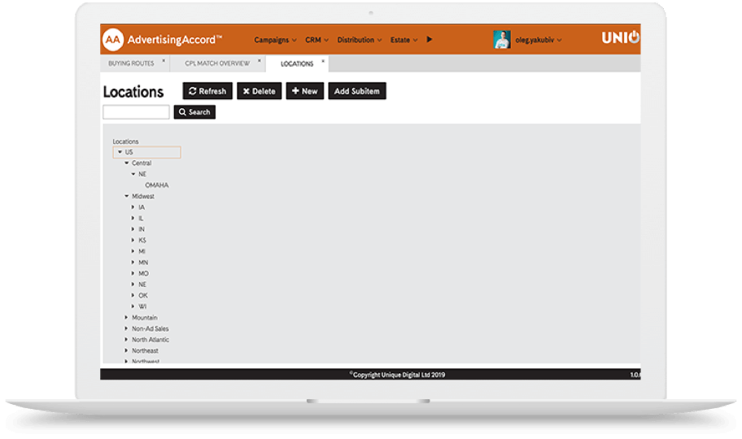The width and height of the screenshot is (742, 439).
Task: Select the Mountain tree item label
Action: coord(144,317)
